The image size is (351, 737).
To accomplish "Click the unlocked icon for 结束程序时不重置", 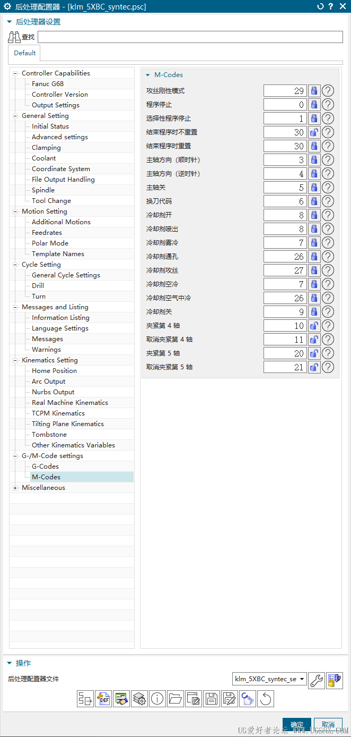I will [x=314, y=132].
